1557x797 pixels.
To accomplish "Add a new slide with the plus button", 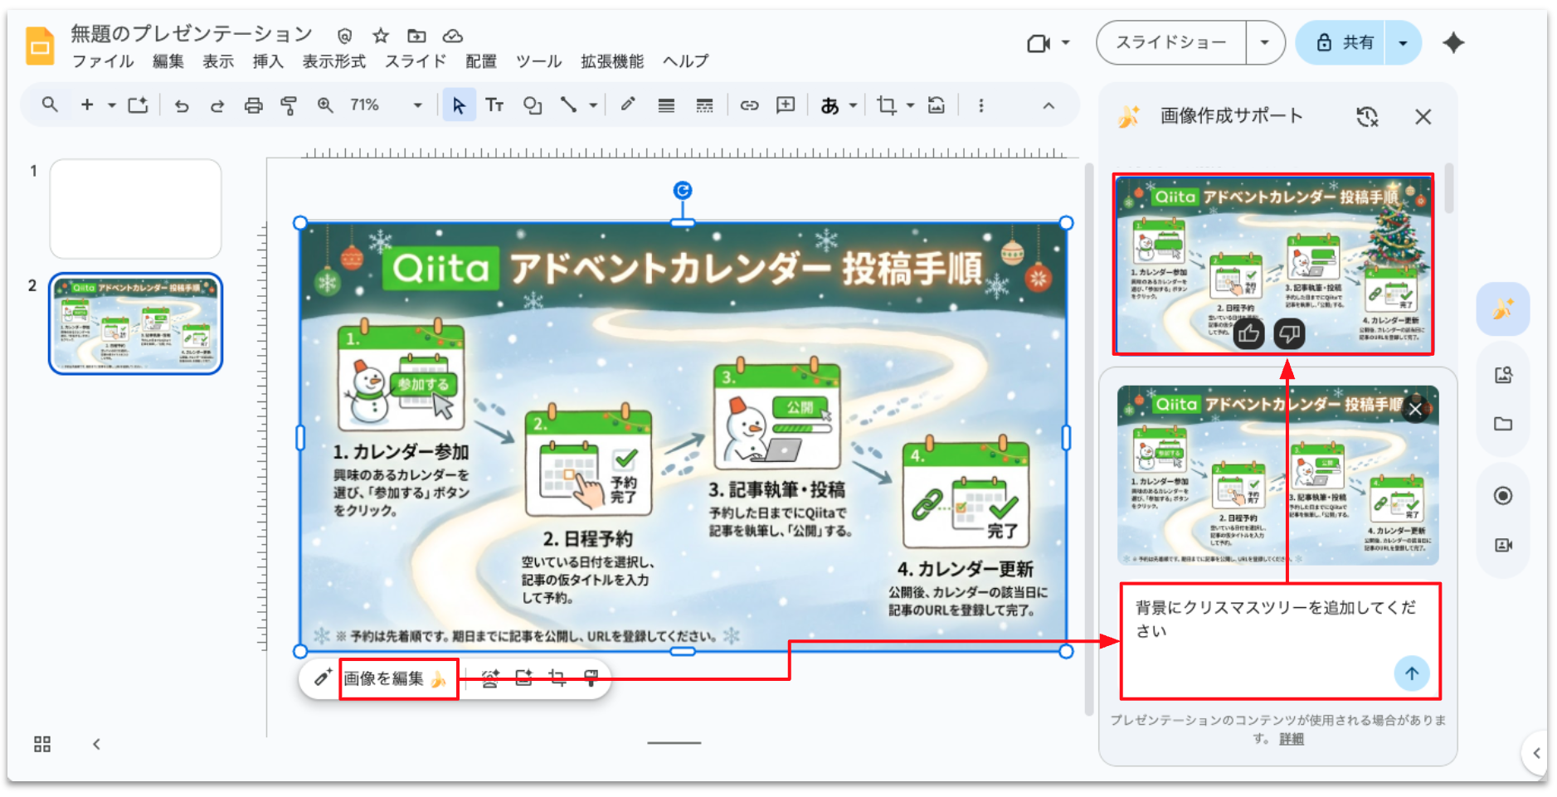I will click(x=87, y=104).
